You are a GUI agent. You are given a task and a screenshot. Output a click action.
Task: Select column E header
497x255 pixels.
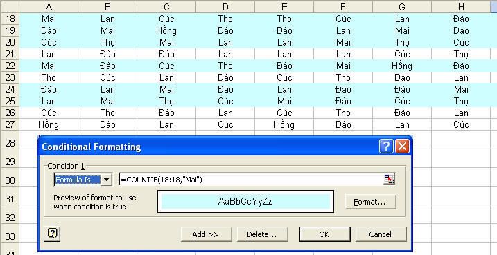pos(284,7)
